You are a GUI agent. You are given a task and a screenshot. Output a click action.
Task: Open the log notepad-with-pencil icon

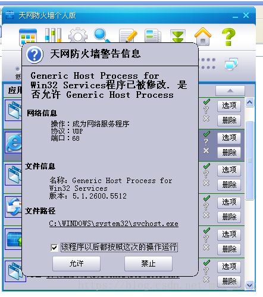pyautogui.click(x=128, y=36)
